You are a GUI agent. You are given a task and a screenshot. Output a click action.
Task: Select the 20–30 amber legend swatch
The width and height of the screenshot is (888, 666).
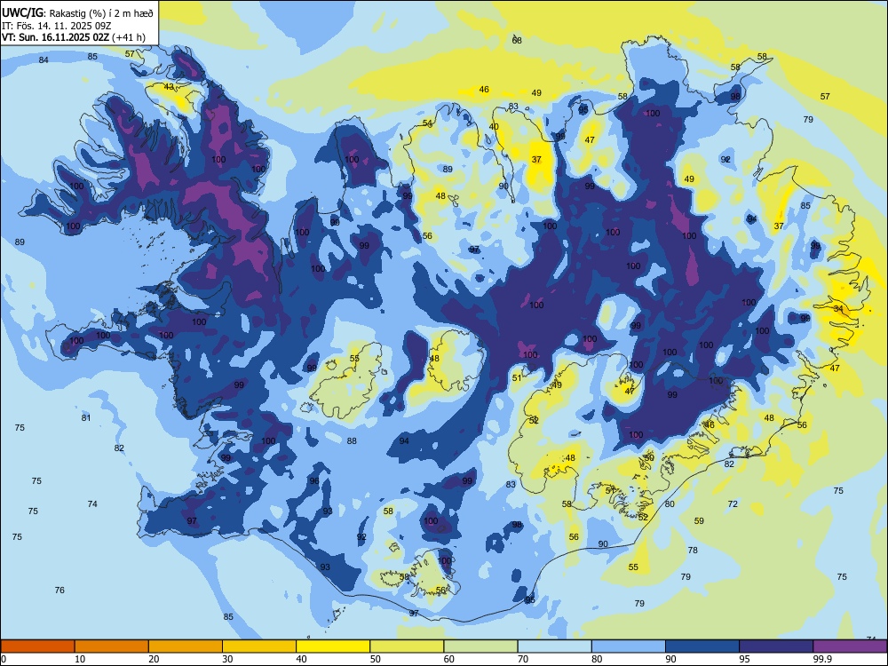186,646
